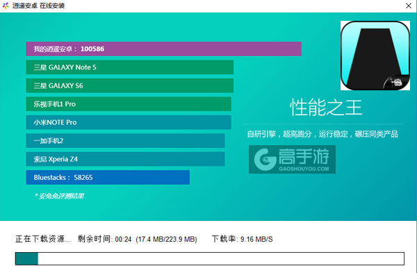417x273 pixels.
Task: Select the 乐视手机1 Pro bar
Action: [x=129, y=104]
